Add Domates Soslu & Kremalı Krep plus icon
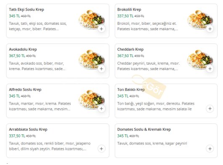This screenshot has height=165, width=223. 210,149
